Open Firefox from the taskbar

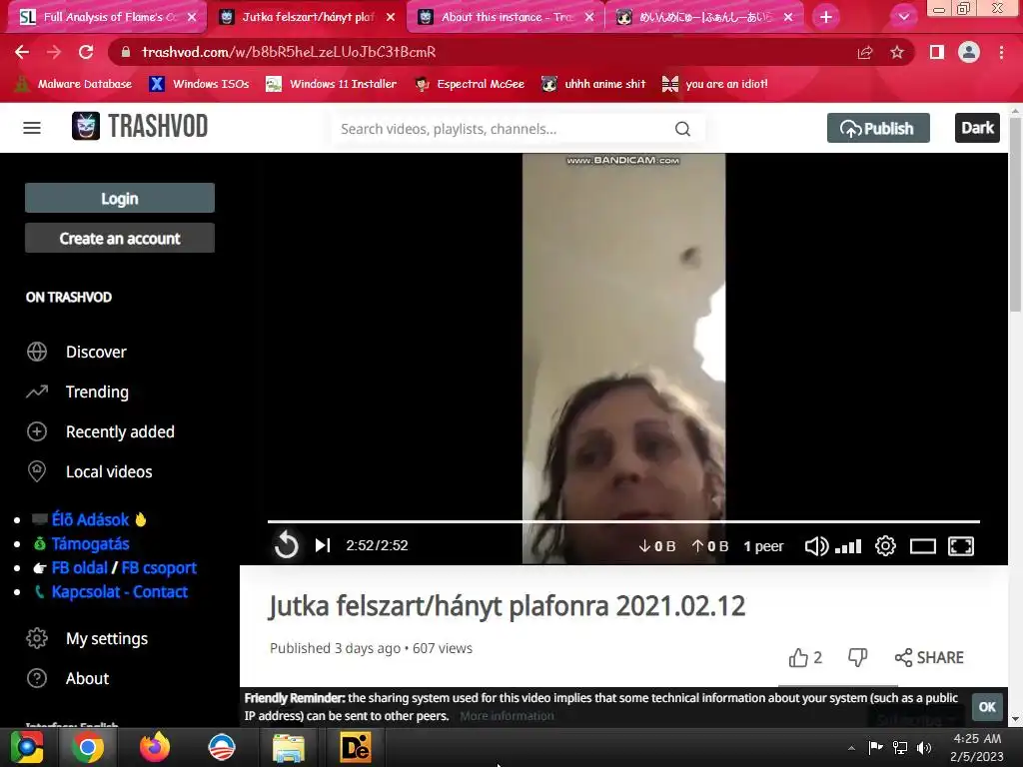pos(155,747)
